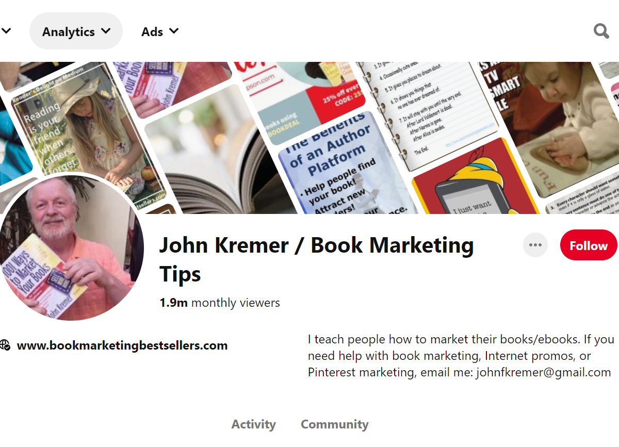Screen dimensions: 619x447
Task: Click the profile name heading
Action: point(316,259)
